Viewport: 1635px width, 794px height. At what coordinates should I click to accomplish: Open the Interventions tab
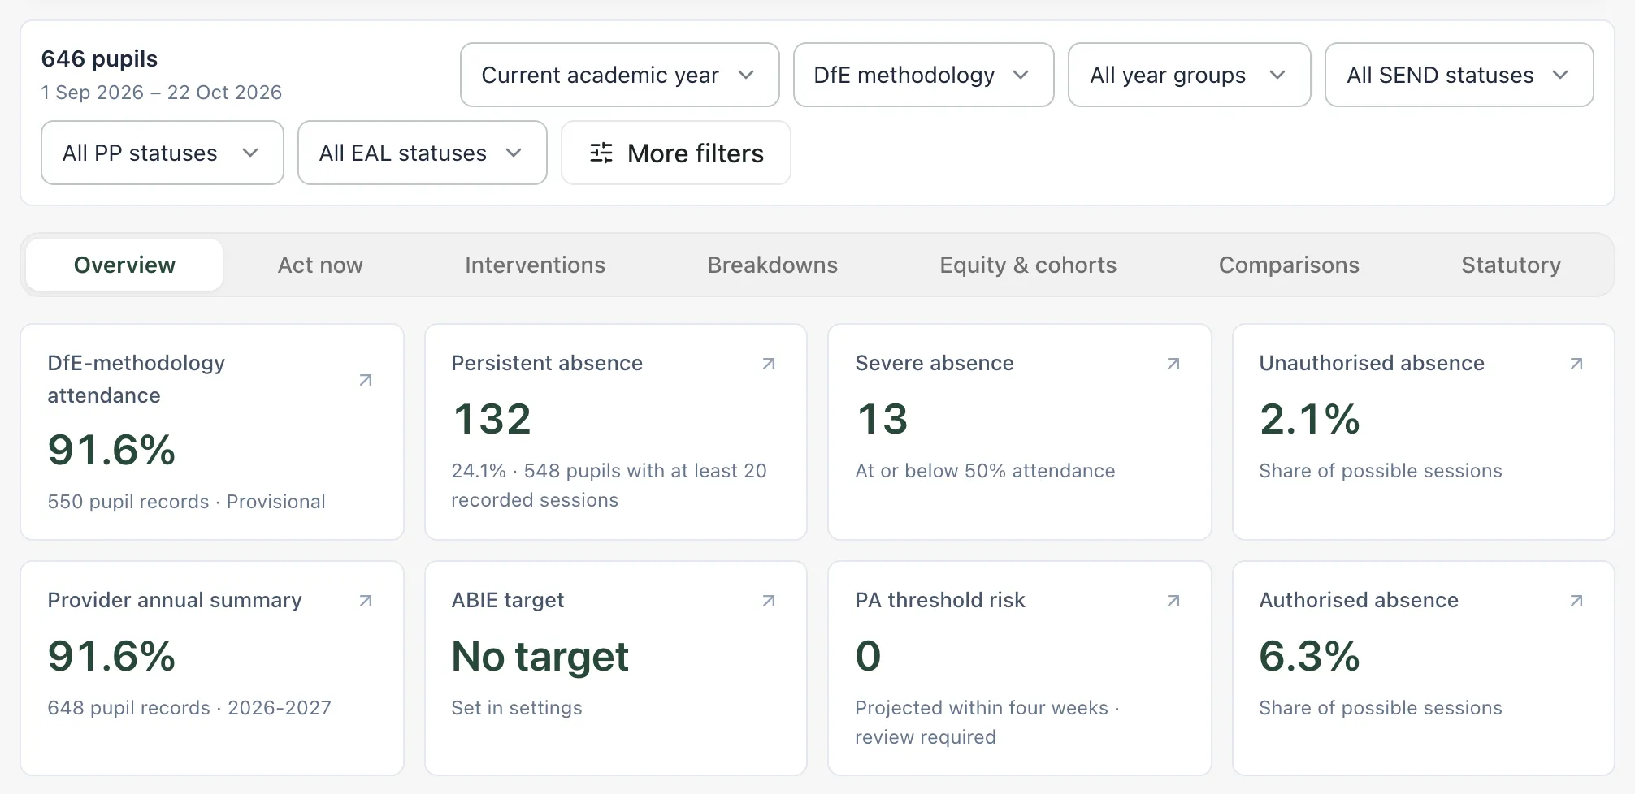pyautogui.click(x=535, y=265)
